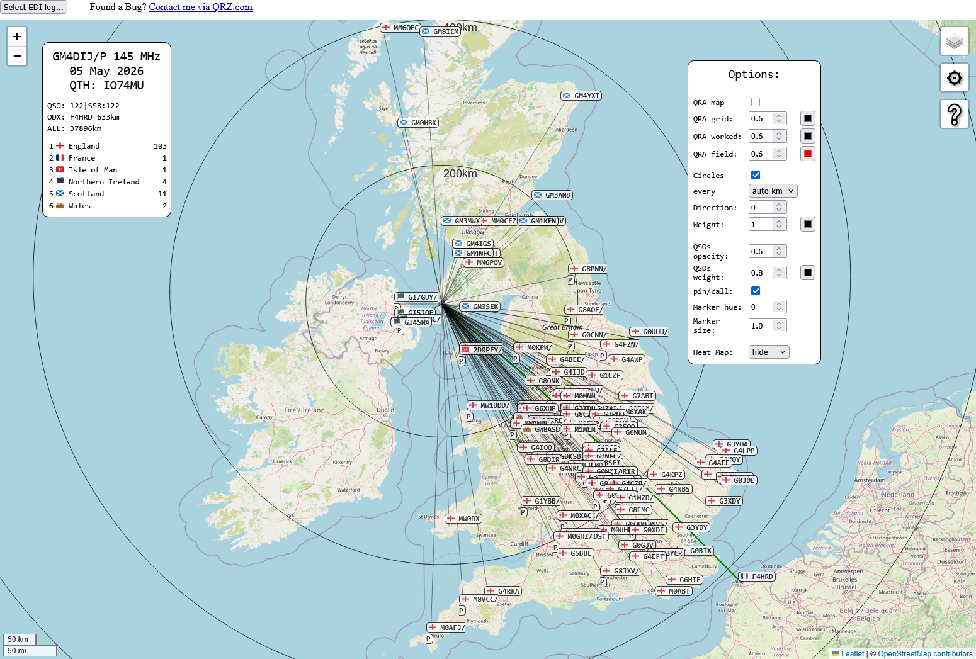This screenshot has height=659, width=976.
Task: Click the Direction number field
Action: (x=768, y=207)
